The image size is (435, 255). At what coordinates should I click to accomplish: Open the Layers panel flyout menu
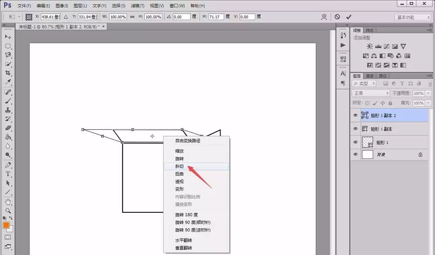[x=429, y=75]
